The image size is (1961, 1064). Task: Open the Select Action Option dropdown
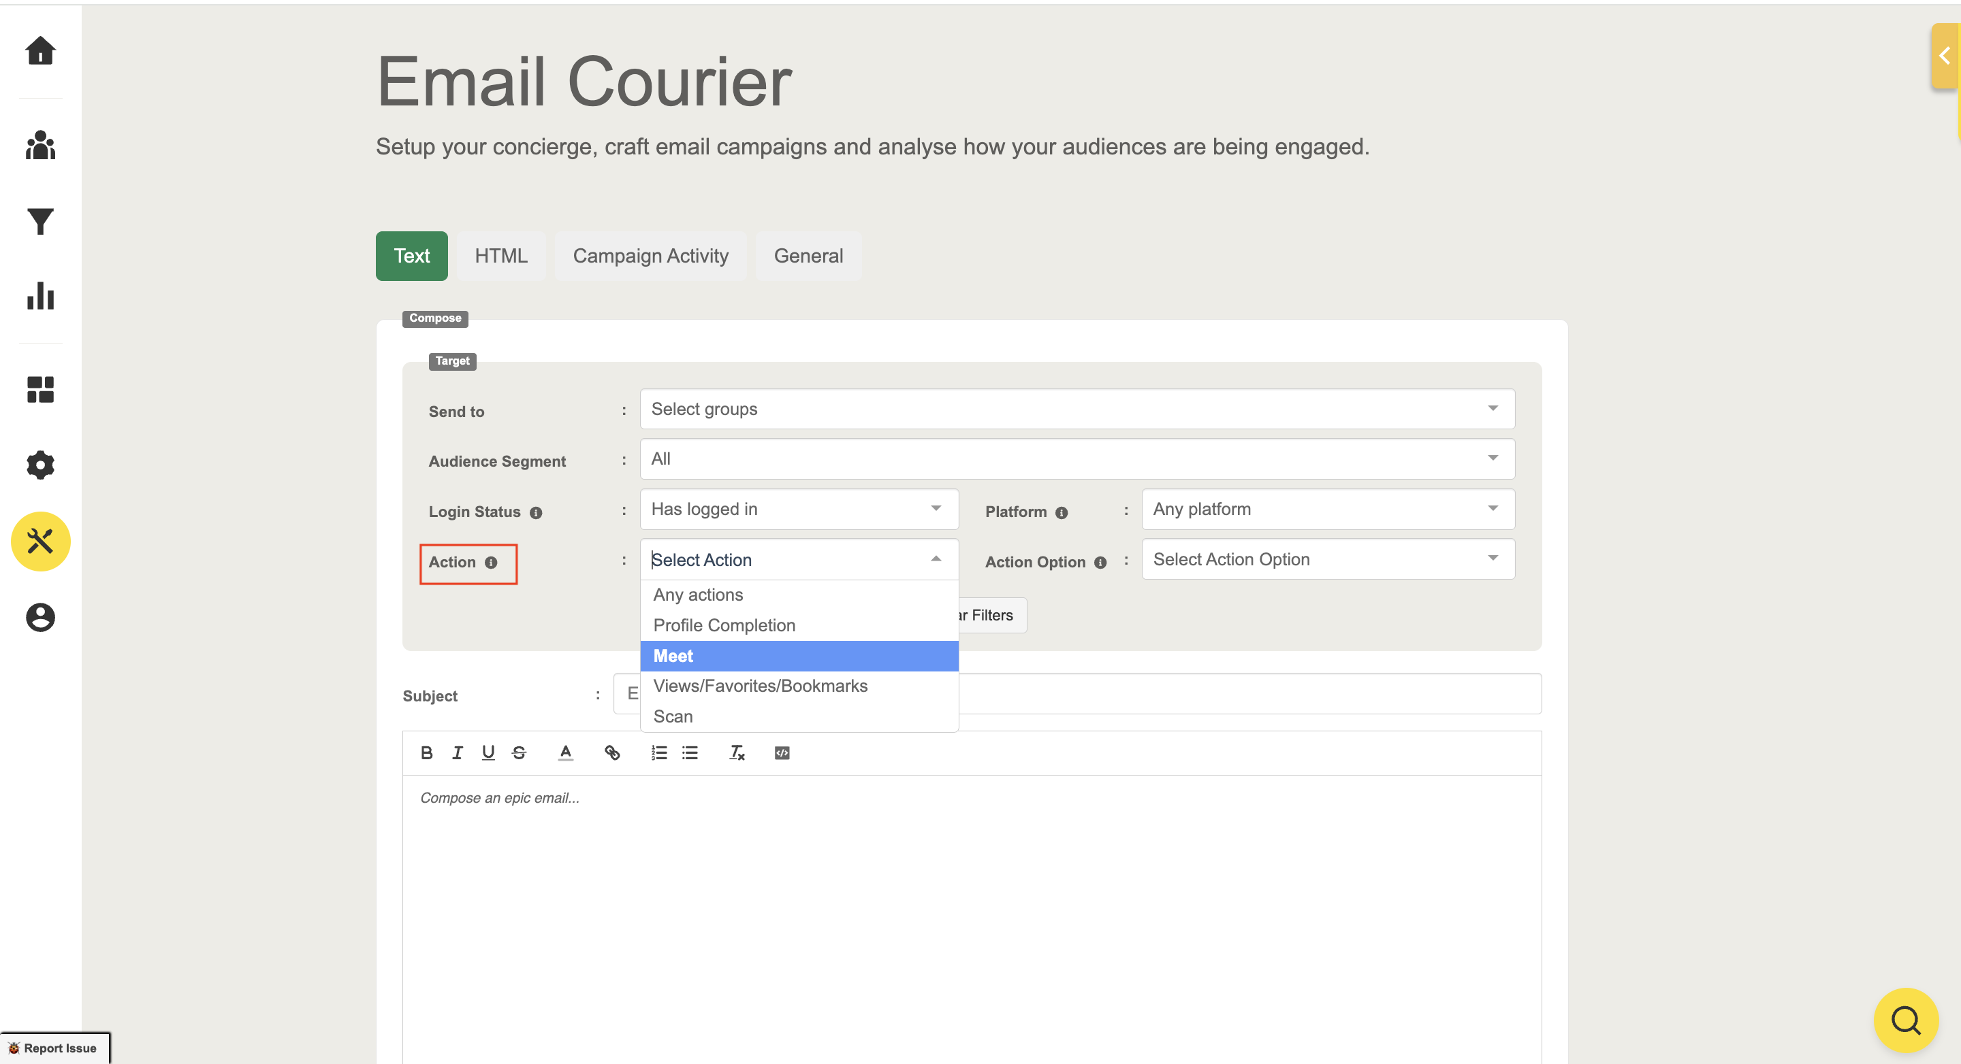tap(1327, 560)
